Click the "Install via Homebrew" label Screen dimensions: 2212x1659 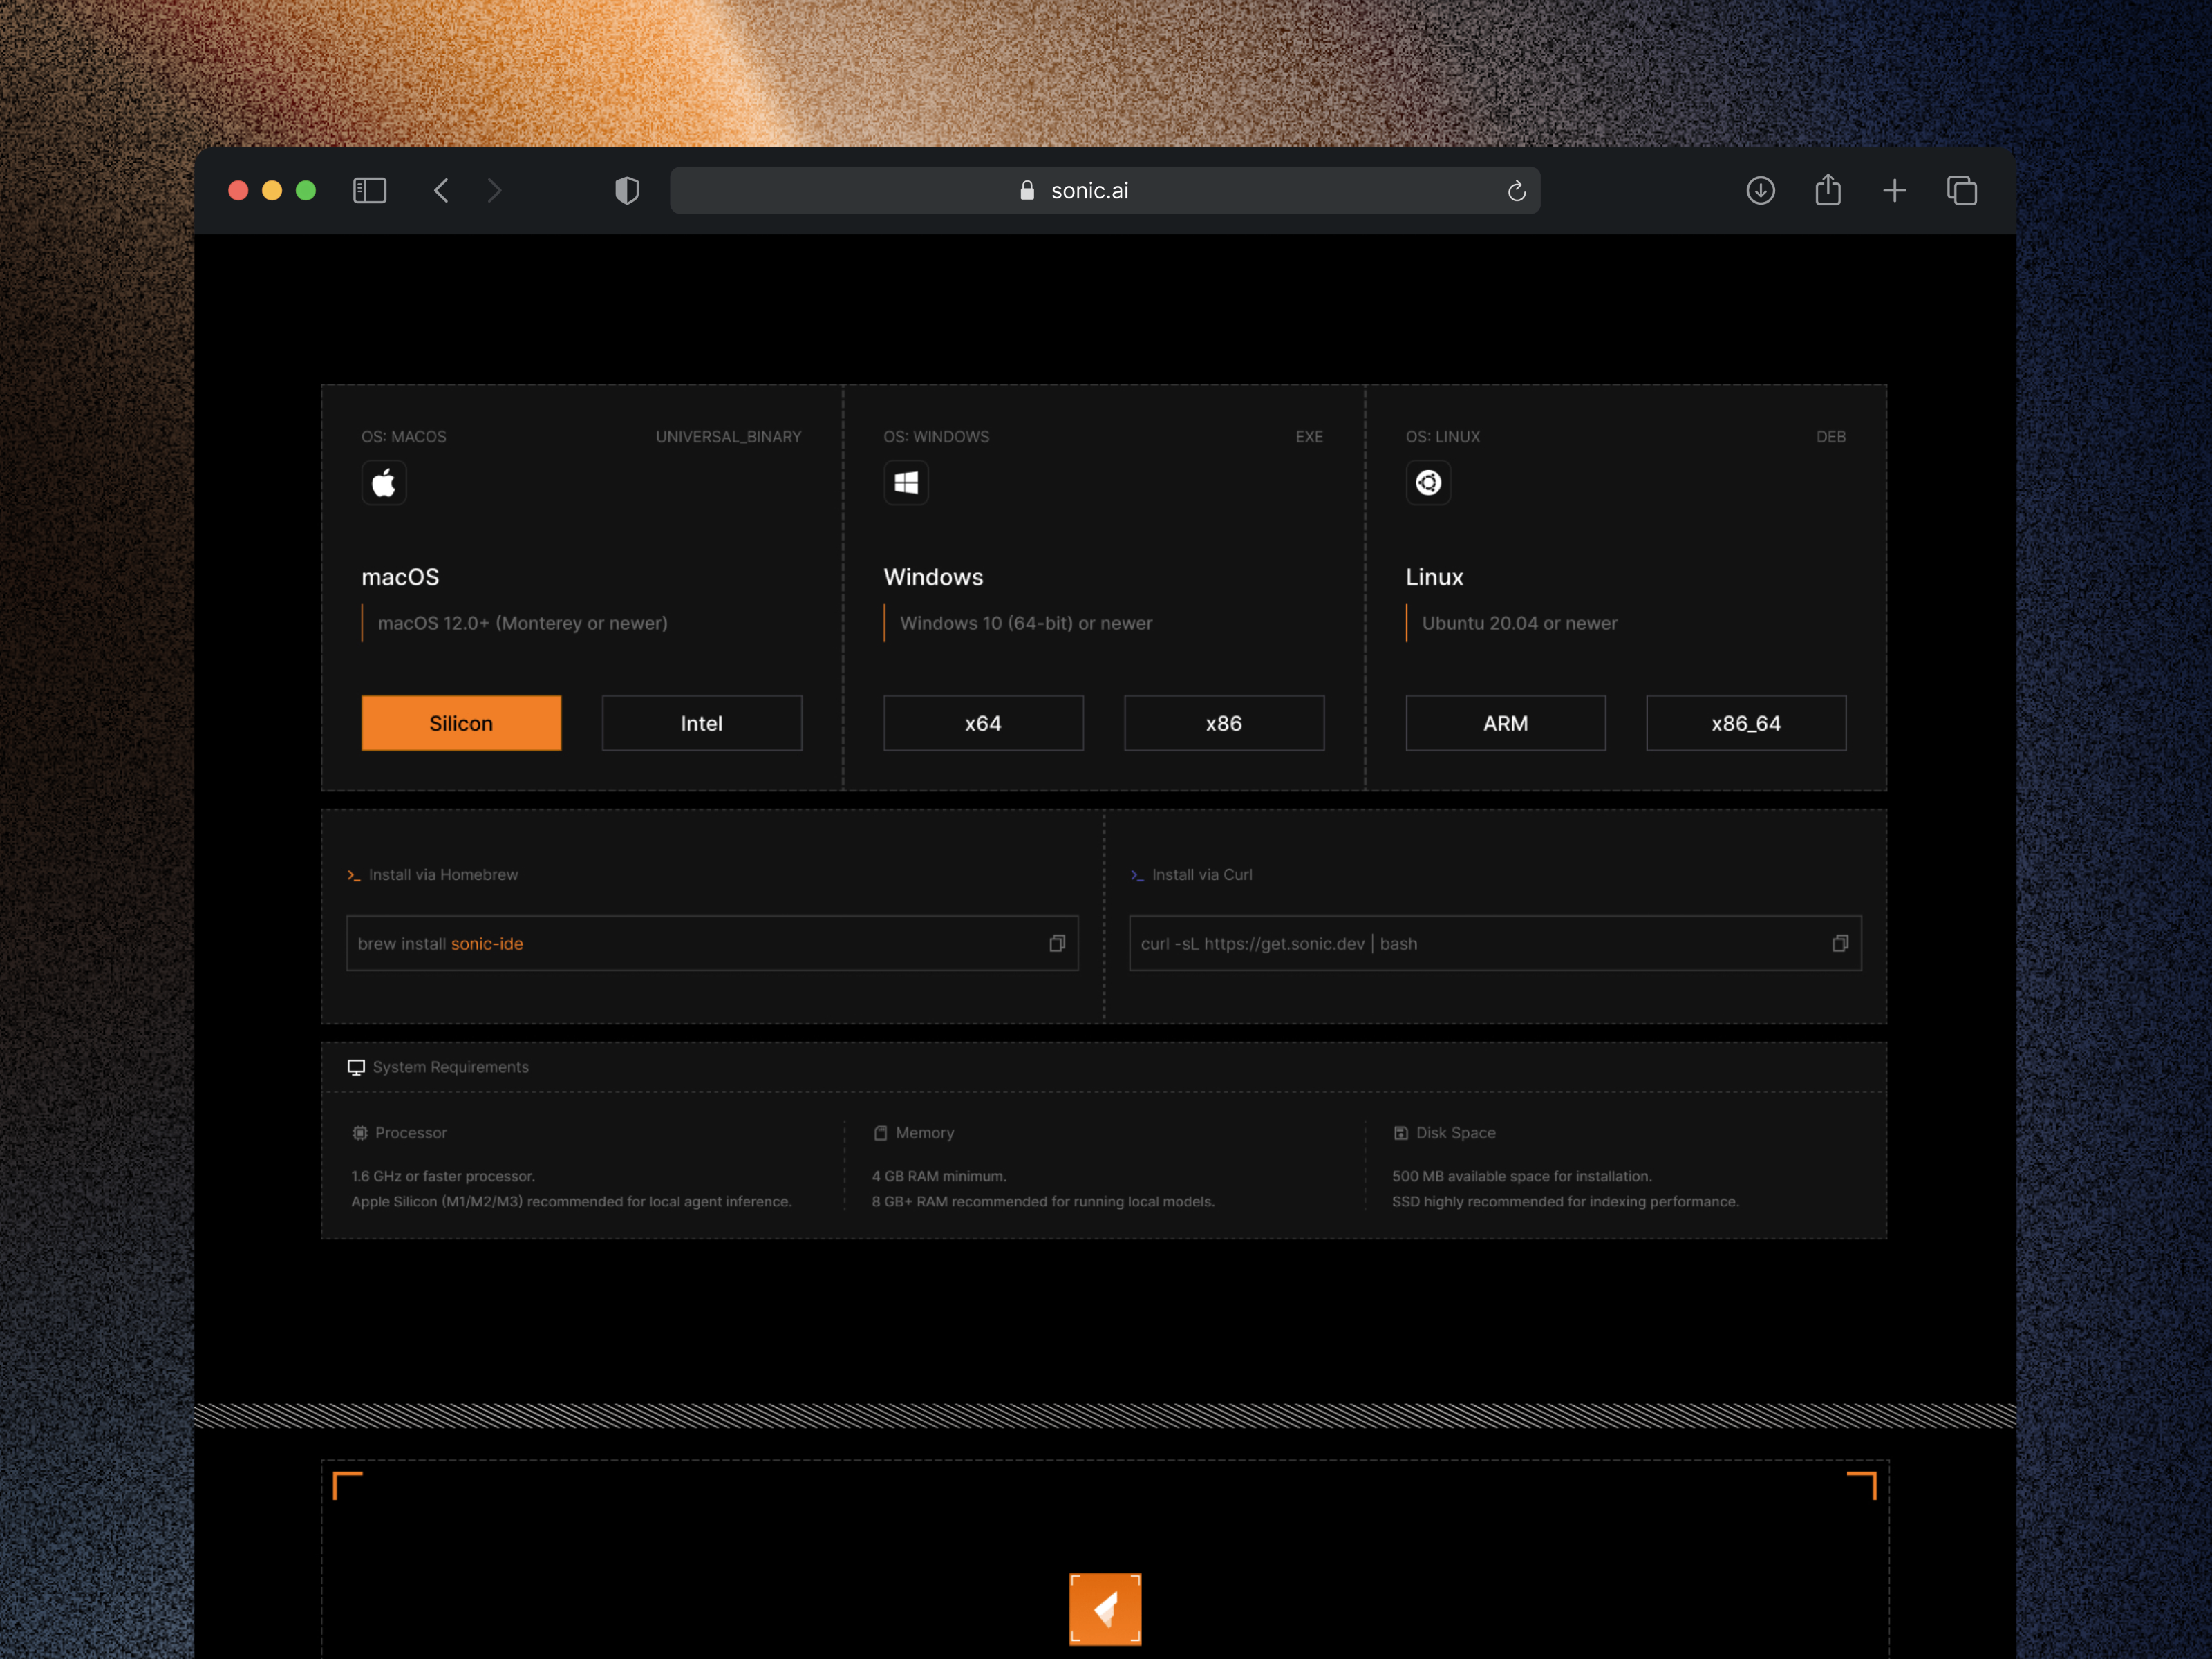pos(443,875)
